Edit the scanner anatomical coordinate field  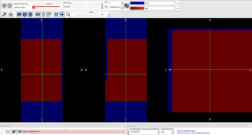(143, 132)
